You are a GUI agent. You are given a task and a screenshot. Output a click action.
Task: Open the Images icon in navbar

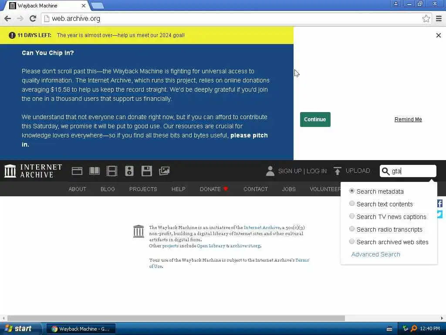point(164,171)
